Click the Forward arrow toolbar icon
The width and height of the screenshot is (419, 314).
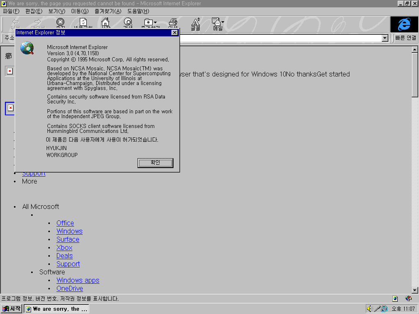38,22
